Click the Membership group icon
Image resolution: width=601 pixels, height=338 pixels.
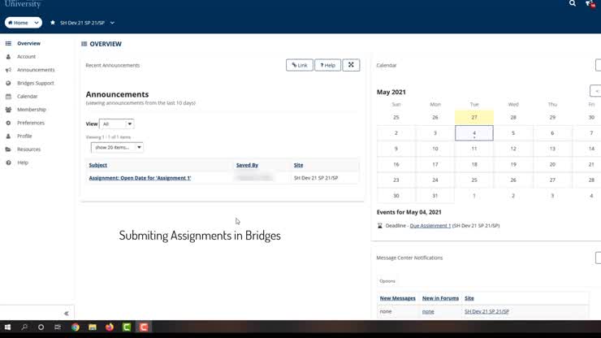(8, 110)
